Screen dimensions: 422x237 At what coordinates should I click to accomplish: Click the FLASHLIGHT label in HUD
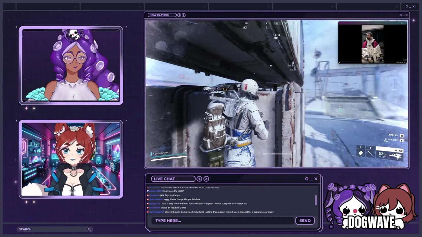point(391,140)
